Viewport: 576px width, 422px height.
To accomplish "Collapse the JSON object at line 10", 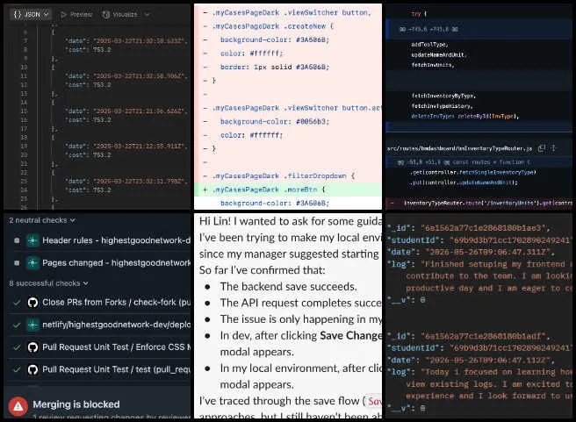I will coord(53,68).
